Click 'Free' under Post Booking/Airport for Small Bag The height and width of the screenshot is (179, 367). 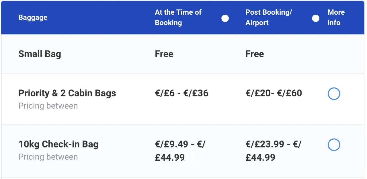coord(254,54)
